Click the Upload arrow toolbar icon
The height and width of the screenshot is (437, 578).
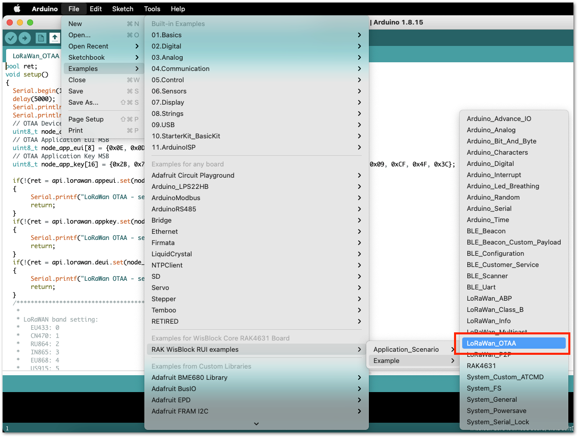pos(24,38)
